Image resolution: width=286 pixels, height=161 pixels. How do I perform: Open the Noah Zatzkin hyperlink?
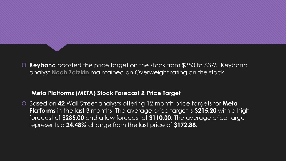[71, 72]
